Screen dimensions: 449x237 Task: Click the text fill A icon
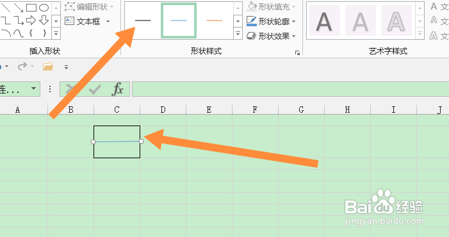click(x=434, y=6)
